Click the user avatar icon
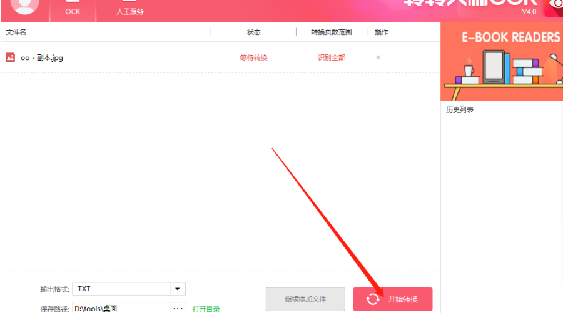The image size is (563, 313). [24, 6]
